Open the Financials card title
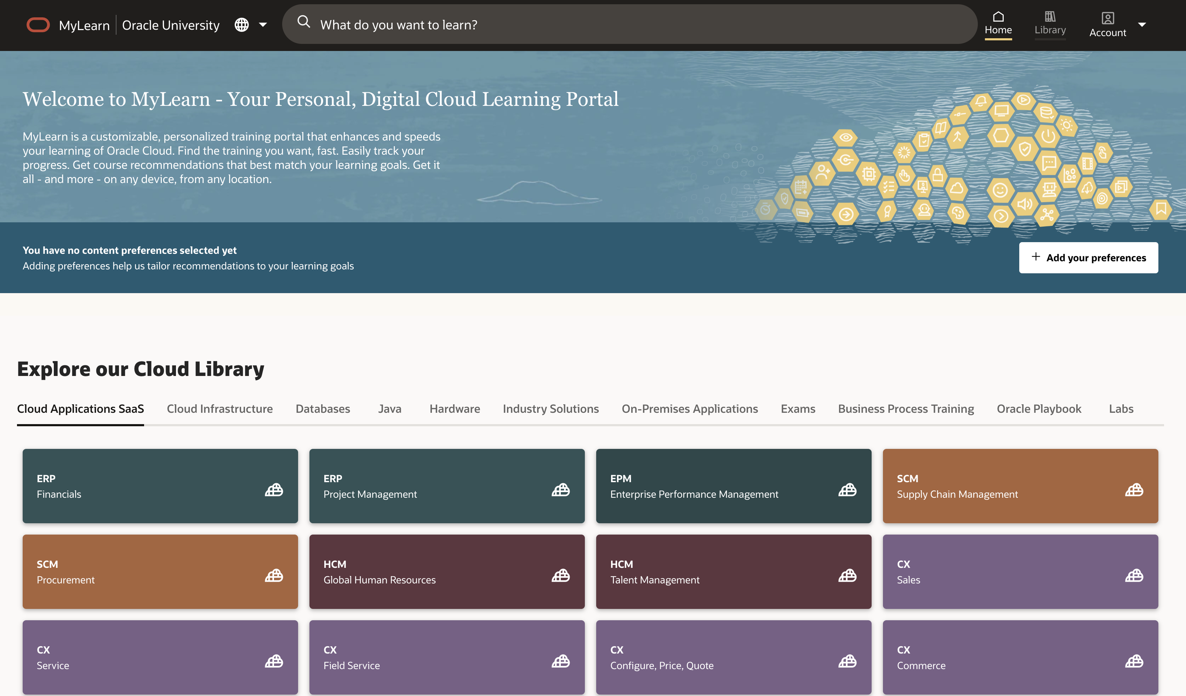 click(59, 494)
